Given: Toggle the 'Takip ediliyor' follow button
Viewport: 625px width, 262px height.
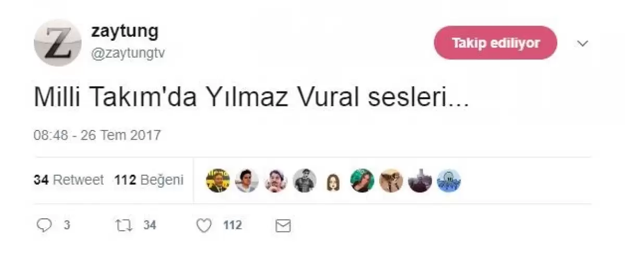Looking at the screenshot, I should pos(495,43).
